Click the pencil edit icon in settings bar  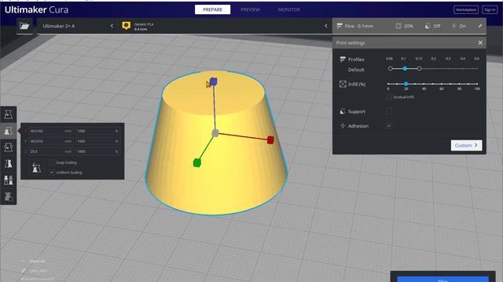pos(480,26)
